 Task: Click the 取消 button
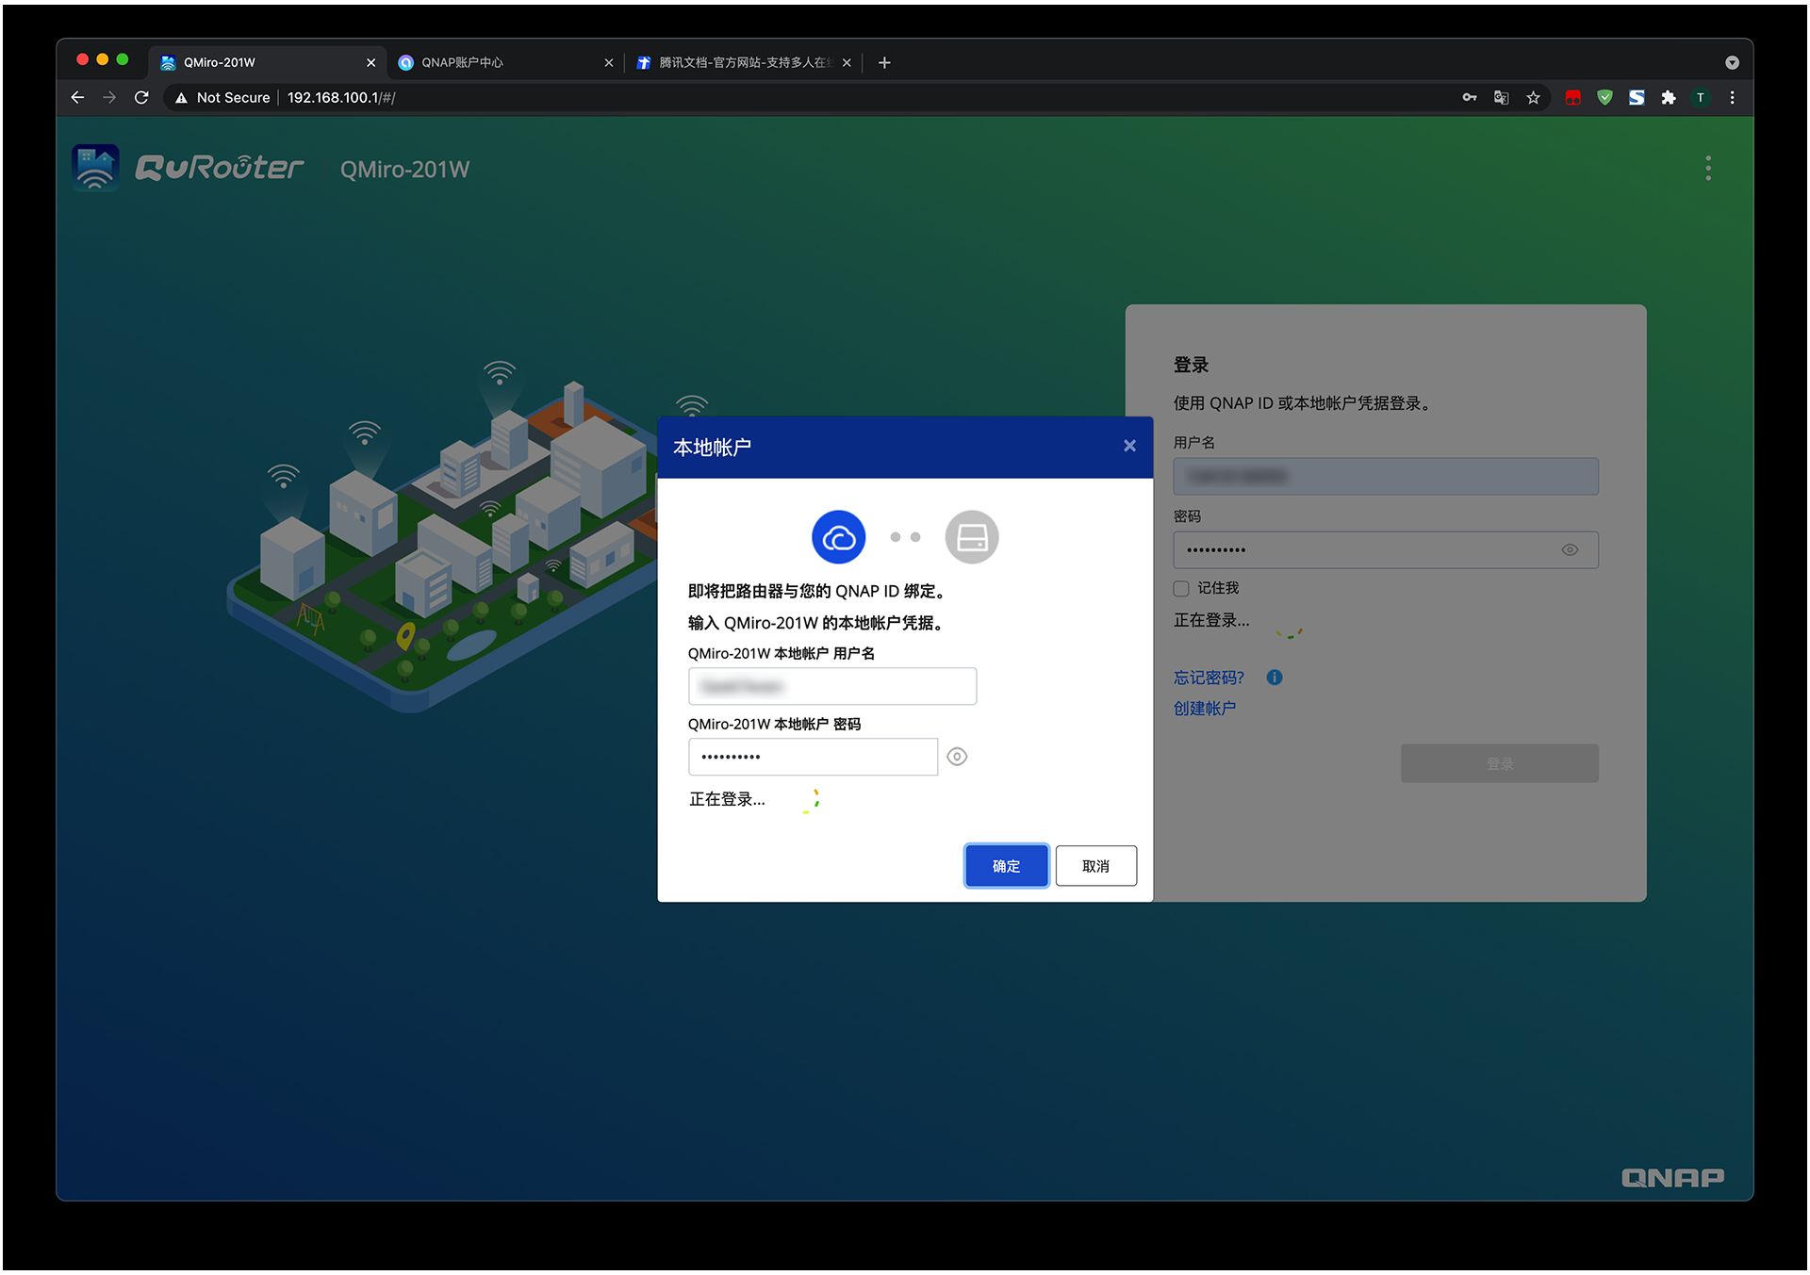tap(1095, 867)
